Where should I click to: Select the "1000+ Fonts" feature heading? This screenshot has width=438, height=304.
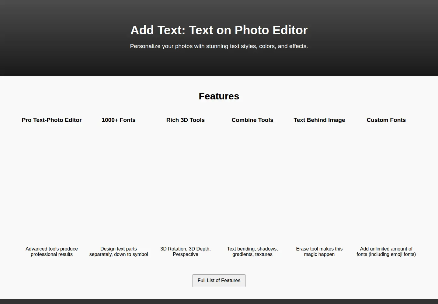click(119, 120)
